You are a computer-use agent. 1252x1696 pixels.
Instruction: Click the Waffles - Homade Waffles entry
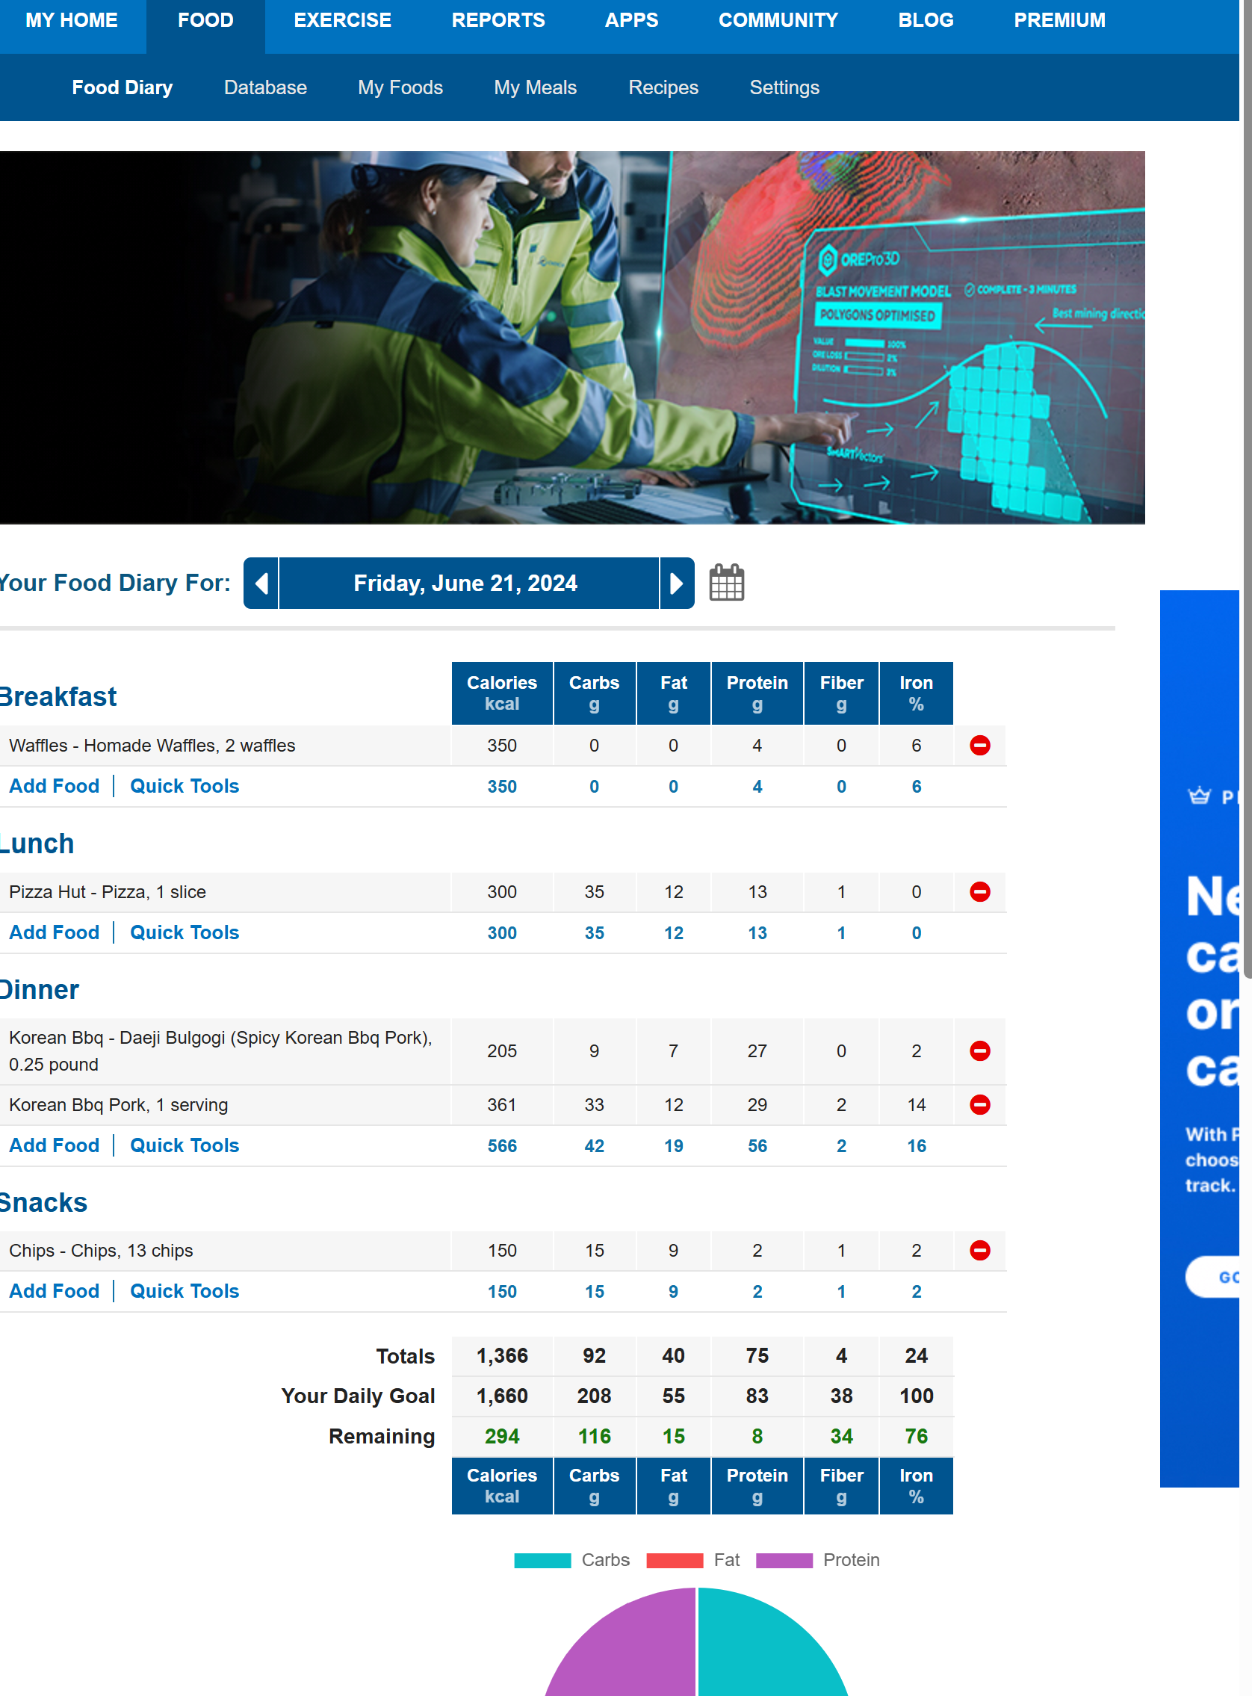pos(152,745)
